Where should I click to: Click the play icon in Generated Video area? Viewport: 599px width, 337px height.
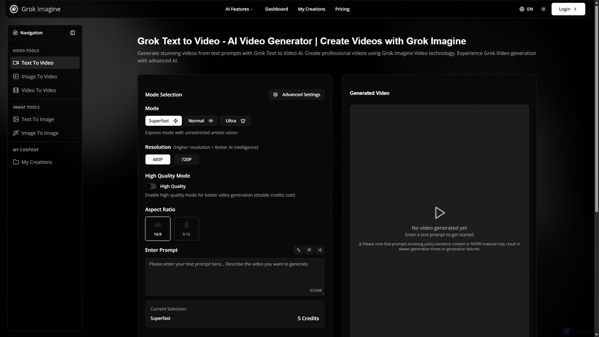point(439,213)
